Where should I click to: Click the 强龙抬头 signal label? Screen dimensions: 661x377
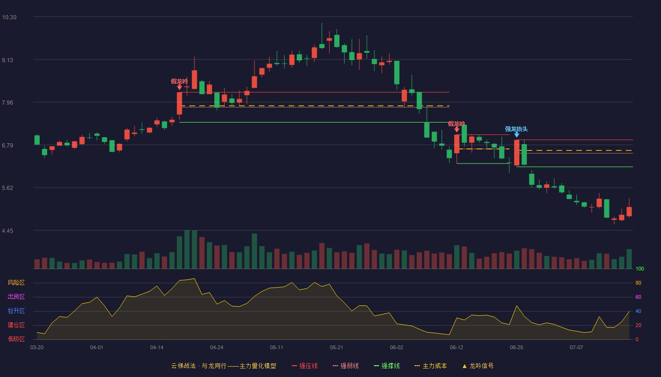pos(517,129)
